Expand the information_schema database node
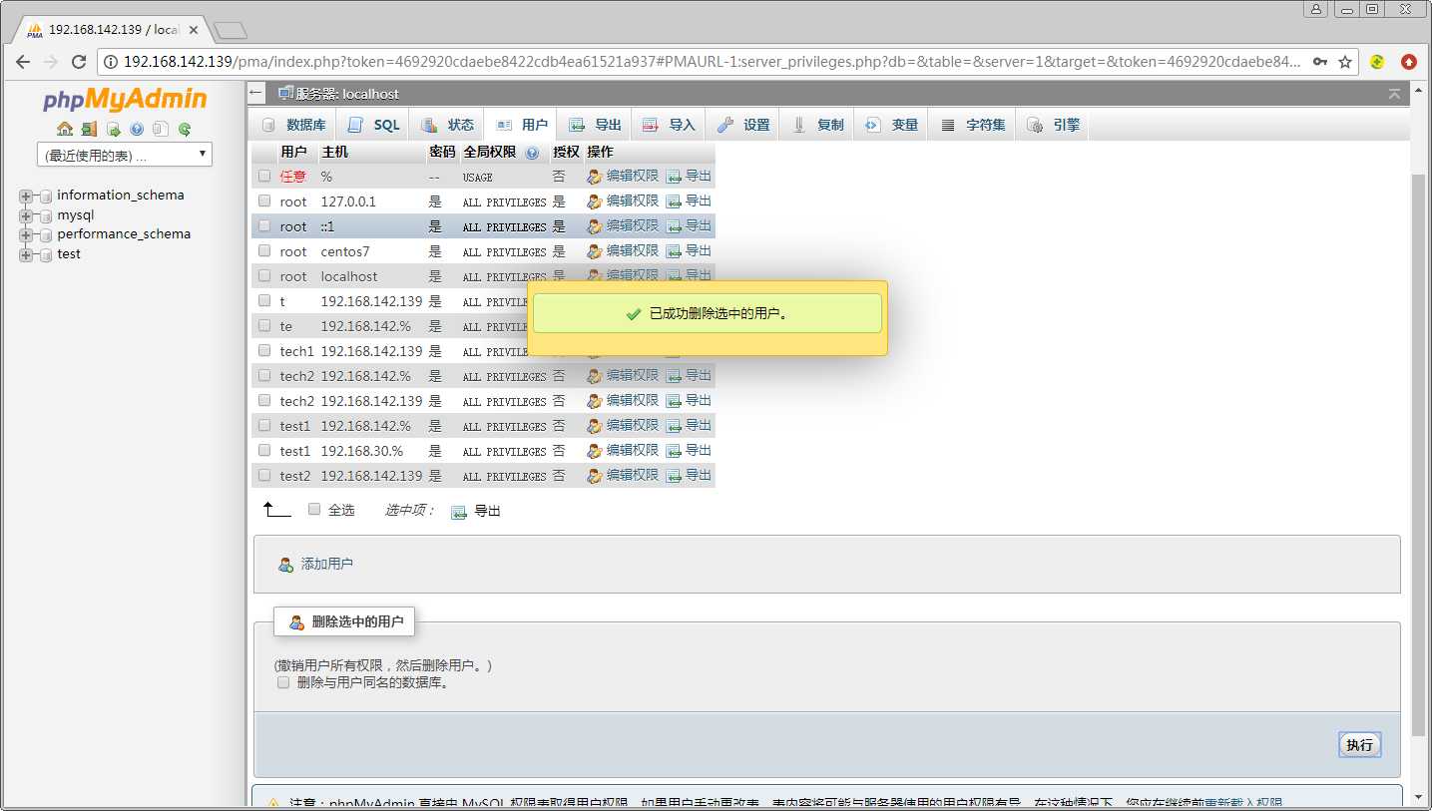Image resolution: width=1432 pixels, height=811 pixels. [x=26, y=197]
